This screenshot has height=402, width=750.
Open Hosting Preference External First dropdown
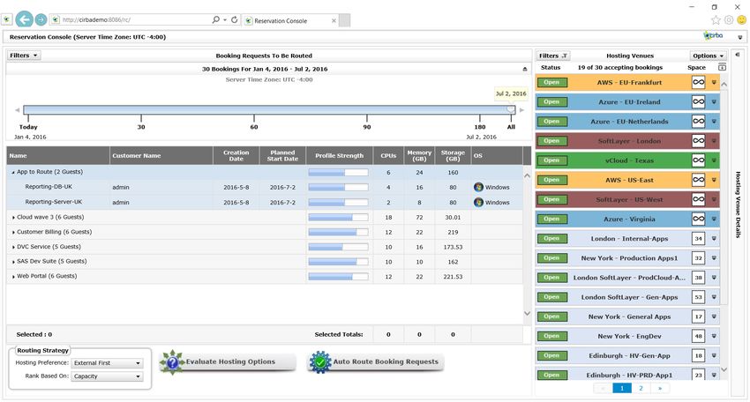tap(107, 363)
